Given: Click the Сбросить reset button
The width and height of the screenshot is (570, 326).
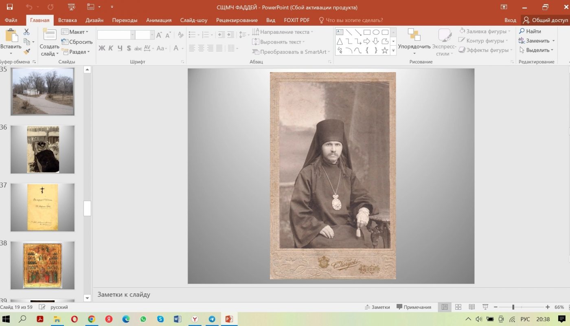Looking at the screenshot, I should click(77, 42).
